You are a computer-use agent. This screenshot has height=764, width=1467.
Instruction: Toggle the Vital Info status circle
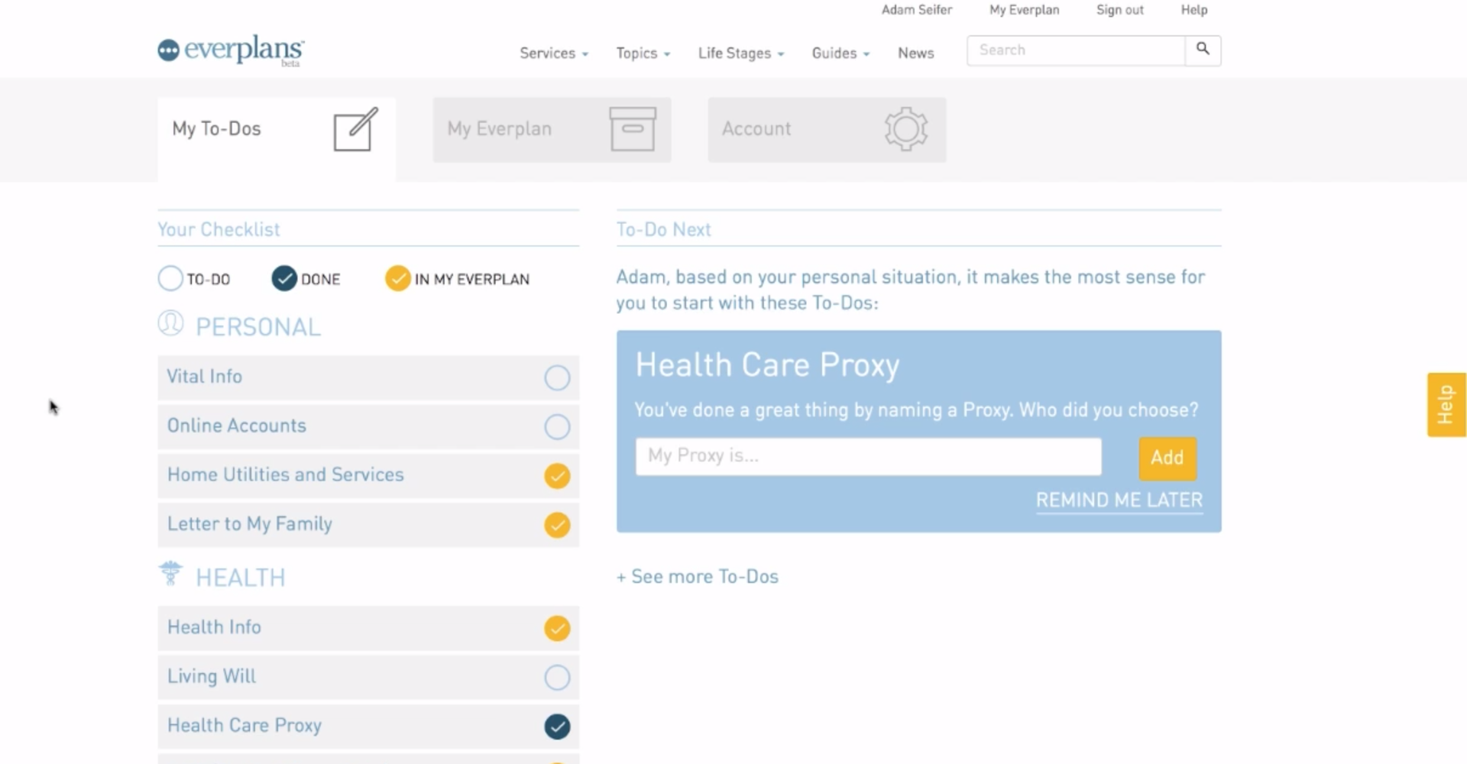click(x=557, y=377)
